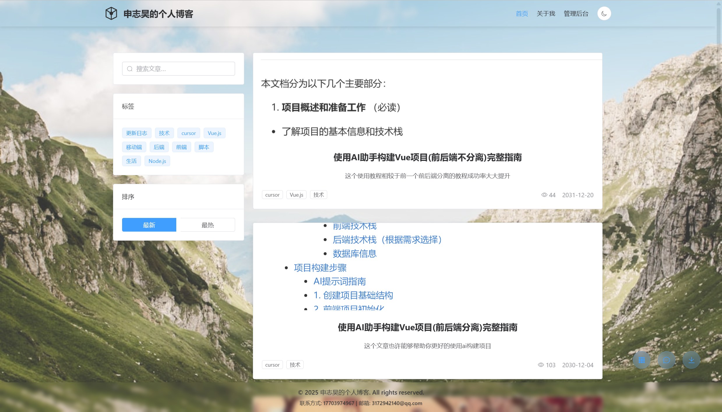Open the floating chat bubble button

(666, 360)
